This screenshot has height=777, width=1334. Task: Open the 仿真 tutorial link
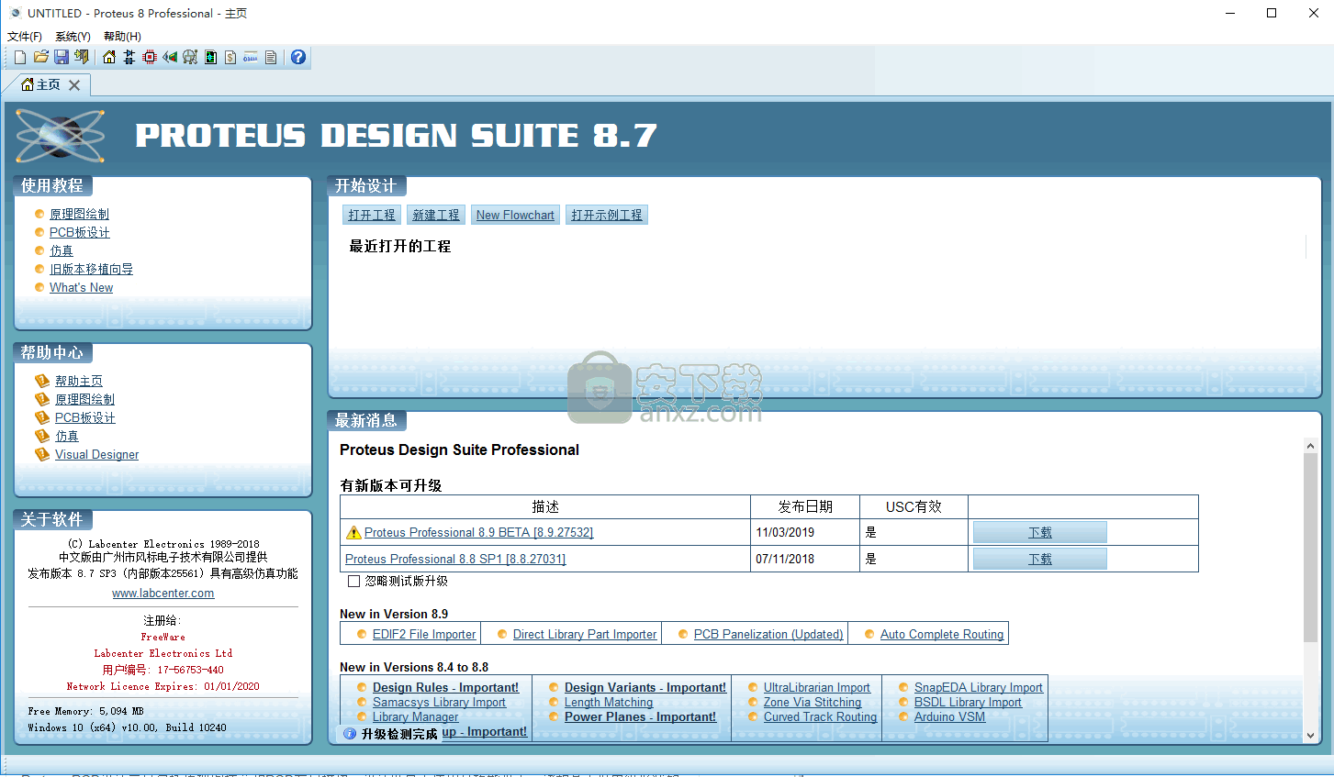pos(62,250)
